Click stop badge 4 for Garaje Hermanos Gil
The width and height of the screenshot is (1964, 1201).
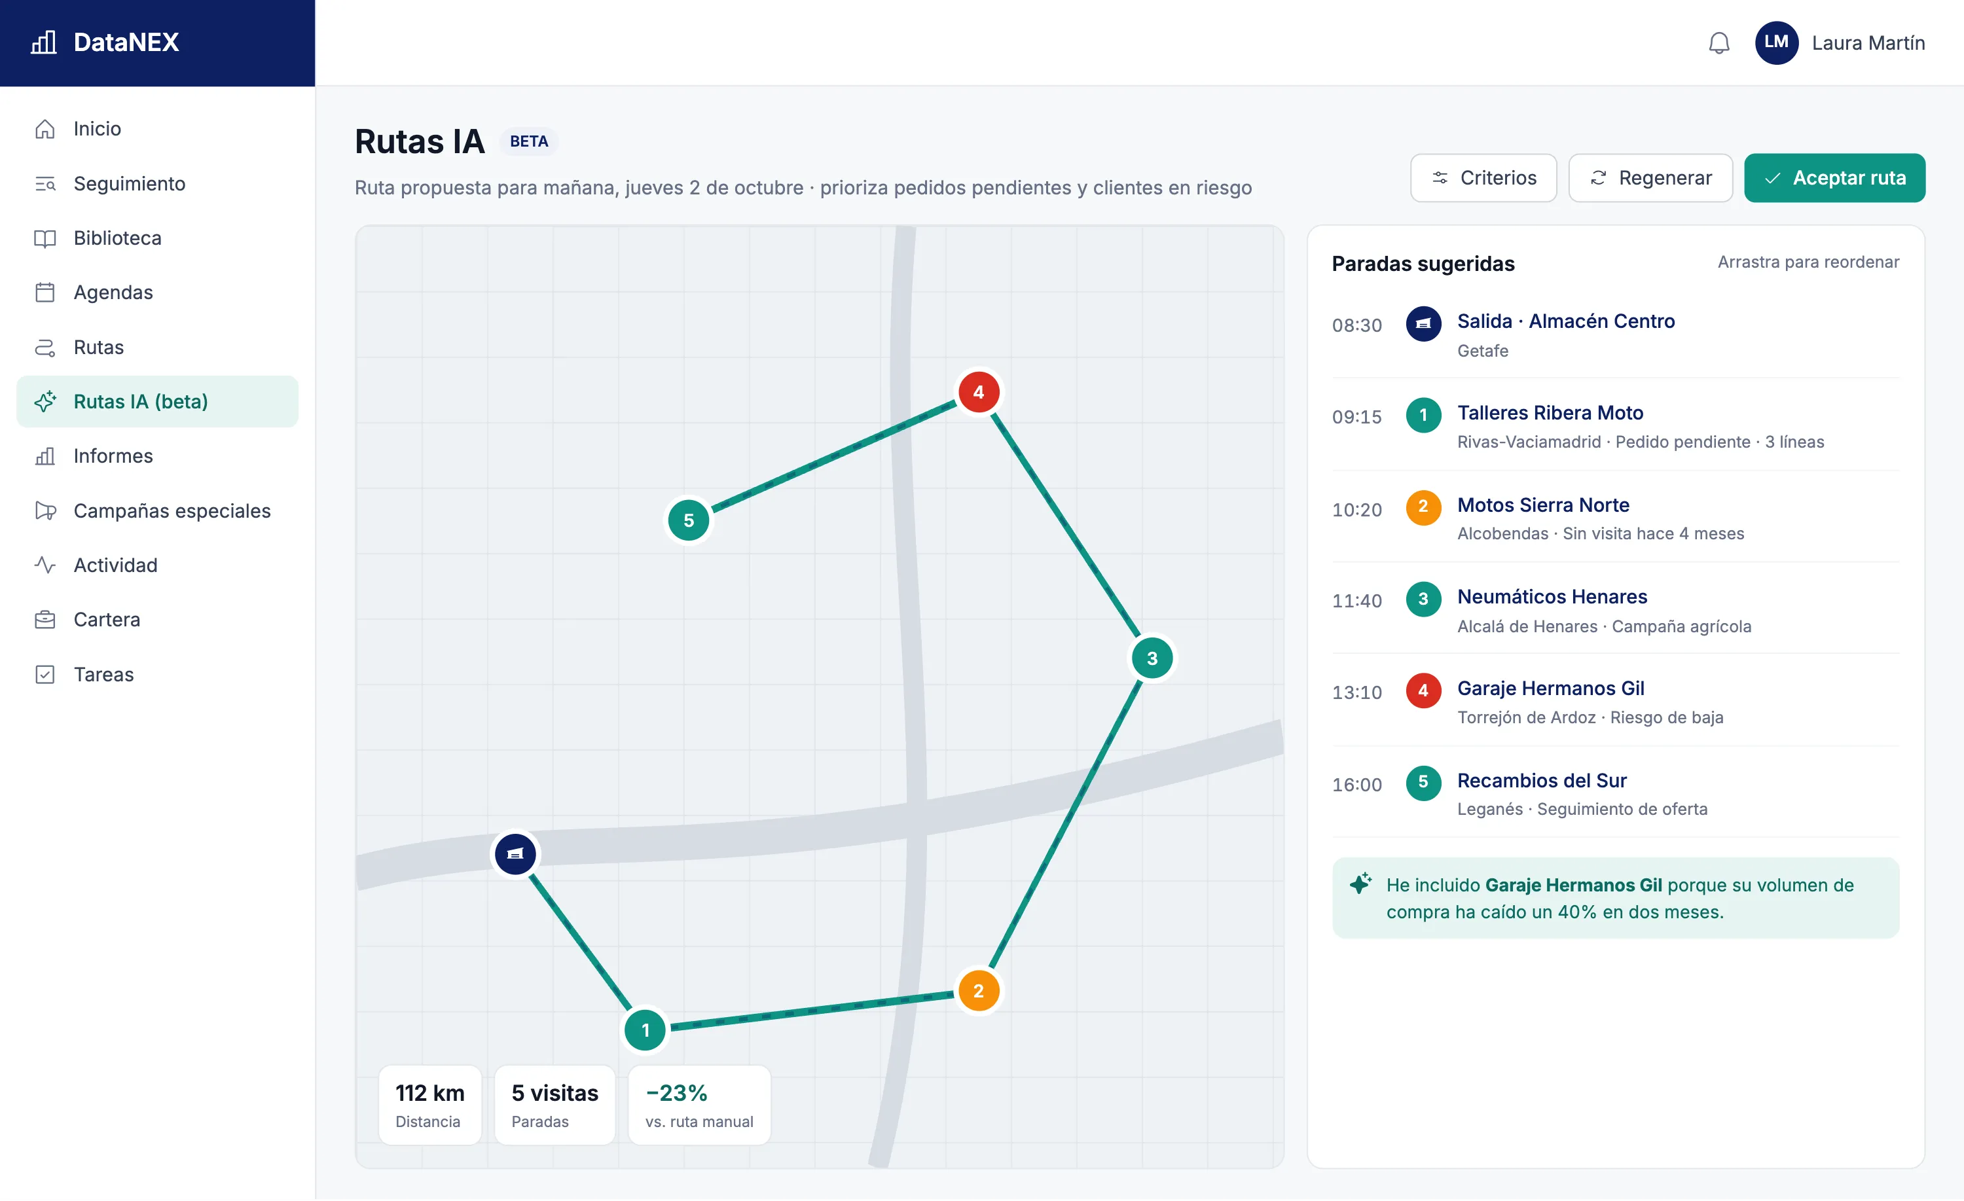1423,691
